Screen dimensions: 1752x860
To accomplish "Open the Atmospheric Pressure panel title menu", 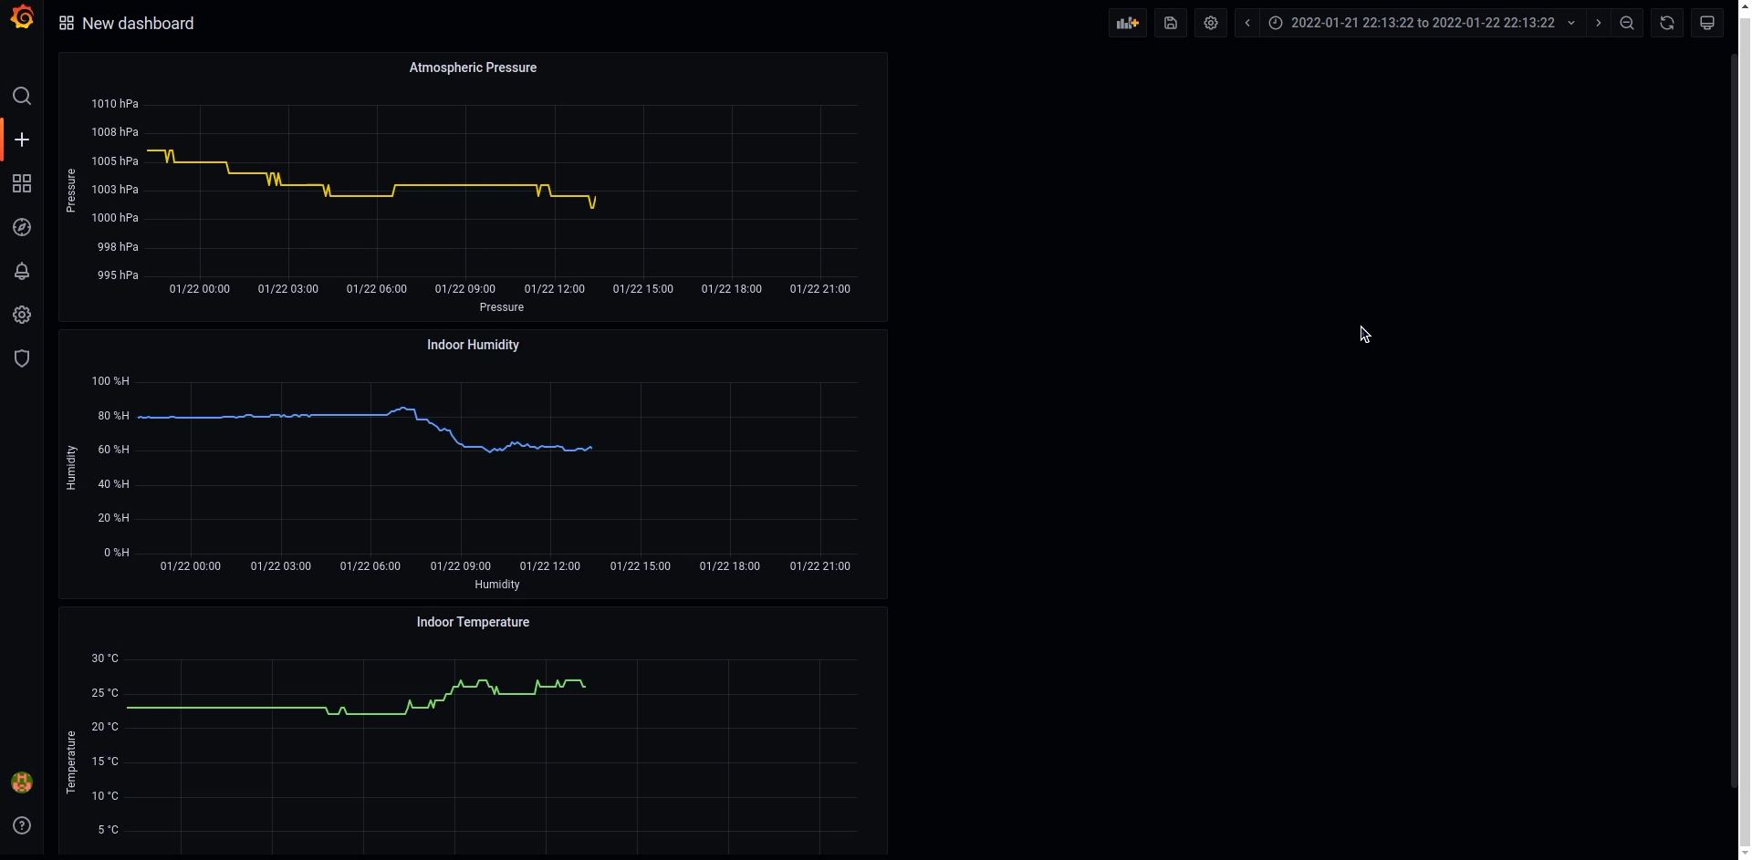I will 473,67.
